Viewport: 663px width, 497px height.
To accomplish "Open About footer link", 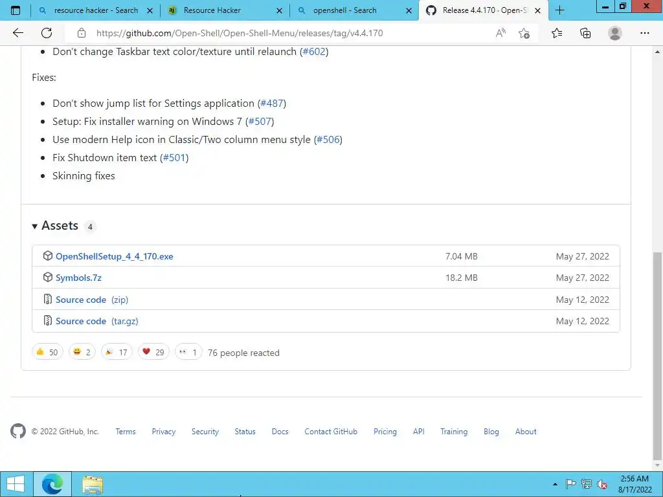I will [x=526, y=432].
